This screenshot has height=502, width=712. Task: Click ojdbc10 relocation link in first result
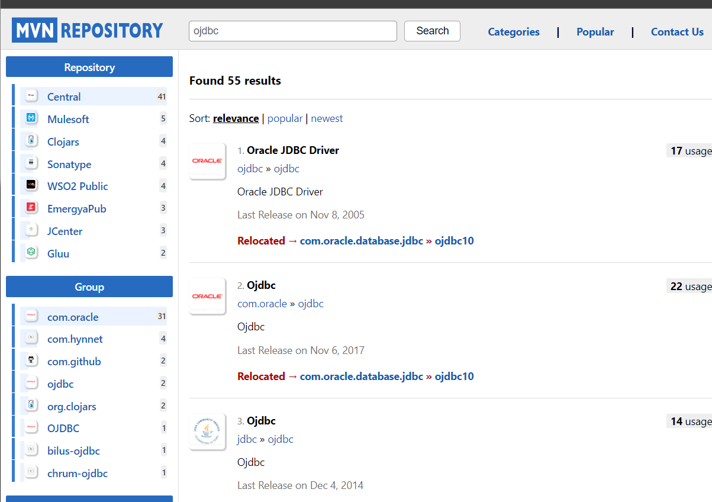[x=454, y=240]
